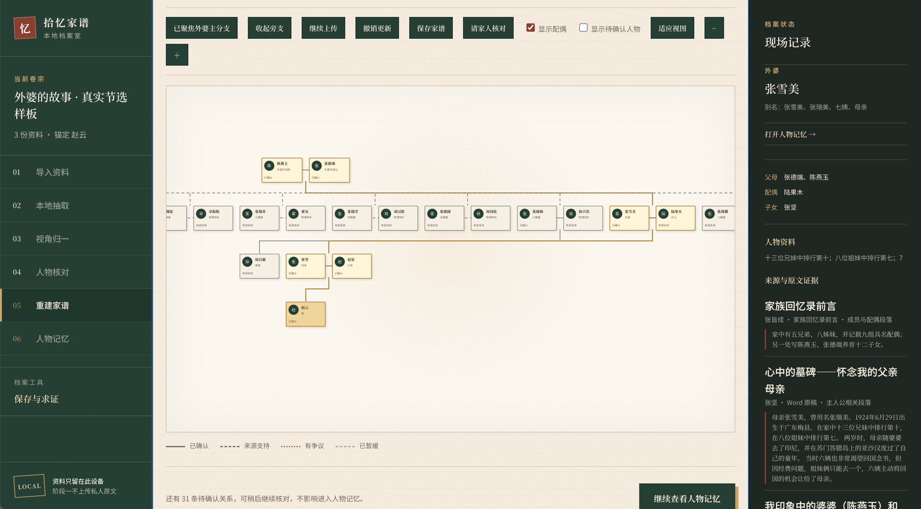
Task: Select the 瞿克 person card
Action: tap(306, 218)
